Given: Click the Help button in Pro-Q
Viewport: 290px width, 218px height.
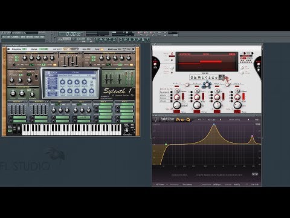Looking at the screenshot, I should coord(257,120).
